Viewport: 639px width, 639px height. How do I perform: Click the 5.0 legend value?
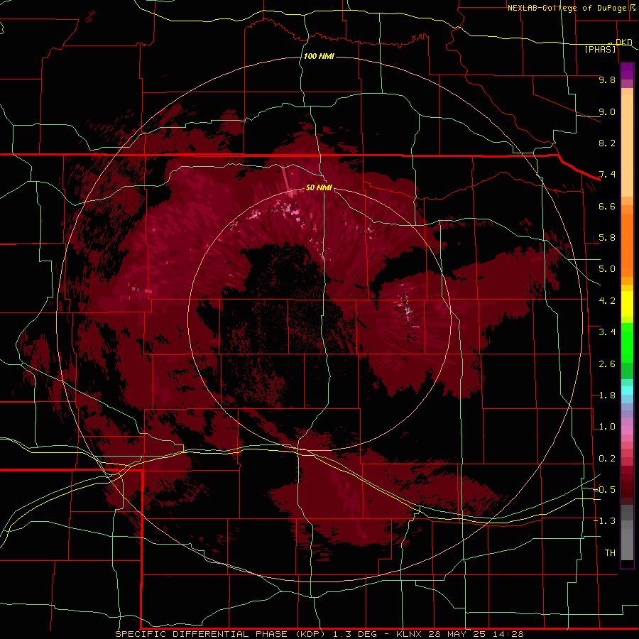pos(607,269)
